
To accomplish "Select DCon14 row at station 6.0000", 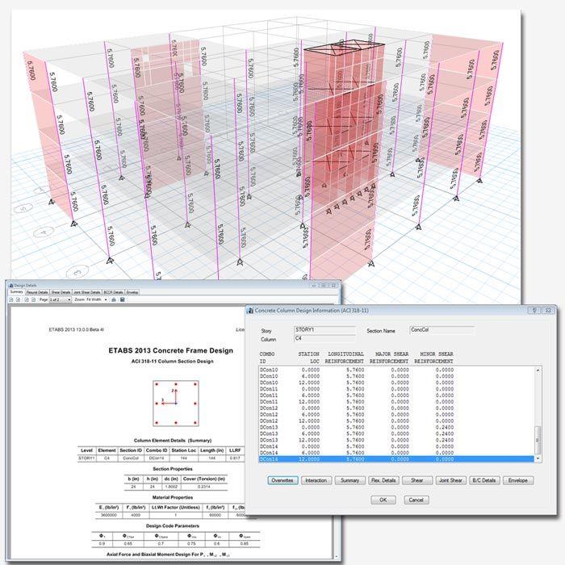I will point(396,453).
